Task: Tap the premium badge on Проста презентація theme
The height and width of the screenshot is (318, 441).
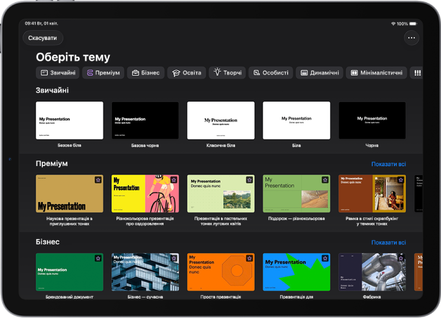Action: (x=249, y=258)
